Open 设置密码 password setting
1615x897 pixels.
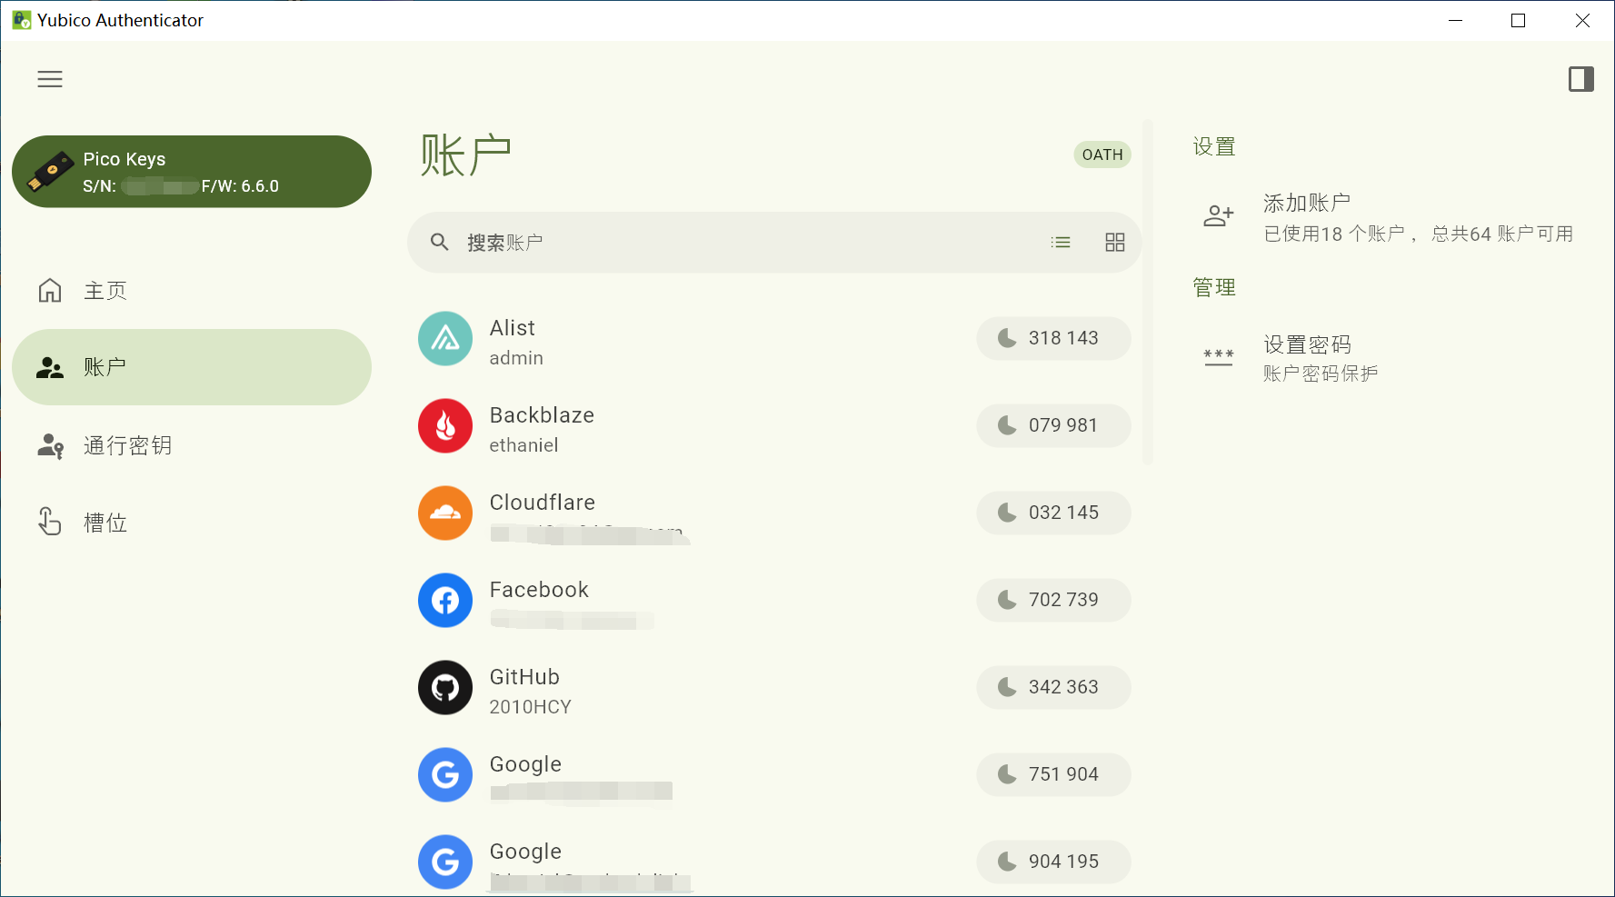[x=1306, y=345]
